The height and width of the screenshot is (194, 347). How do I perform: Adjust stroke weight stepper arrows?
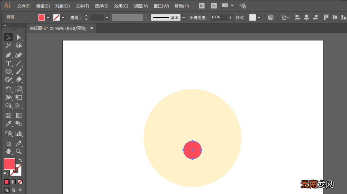[x=86, y=17]
